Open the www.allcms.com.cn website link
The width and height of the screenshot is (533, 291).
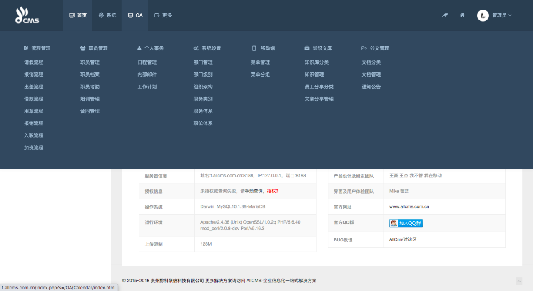409,207
